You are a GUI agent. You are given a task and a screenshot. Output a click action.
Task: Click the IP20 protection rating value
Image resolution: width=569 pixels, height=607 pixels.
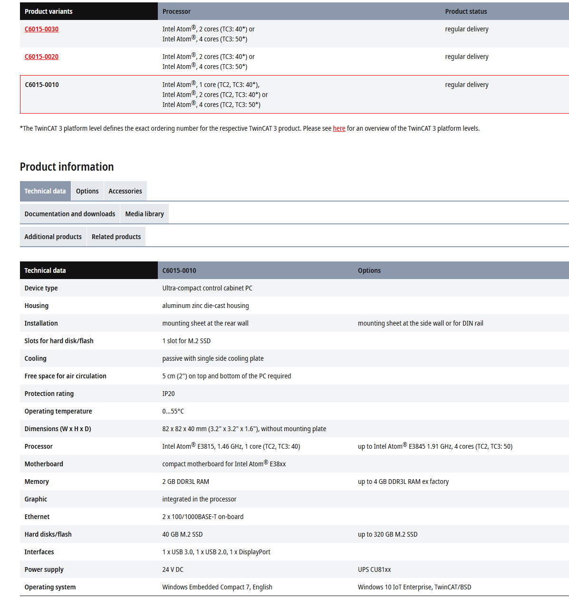(x=168, y=394)
